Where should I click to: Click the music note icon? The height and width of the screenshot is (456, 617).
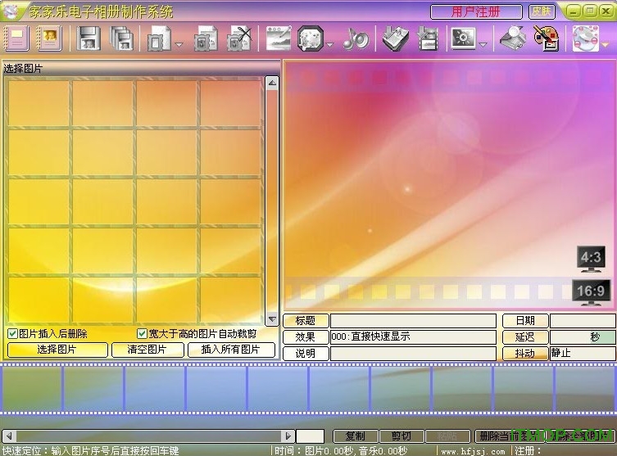pyautogui.click(x=355, y=38)
